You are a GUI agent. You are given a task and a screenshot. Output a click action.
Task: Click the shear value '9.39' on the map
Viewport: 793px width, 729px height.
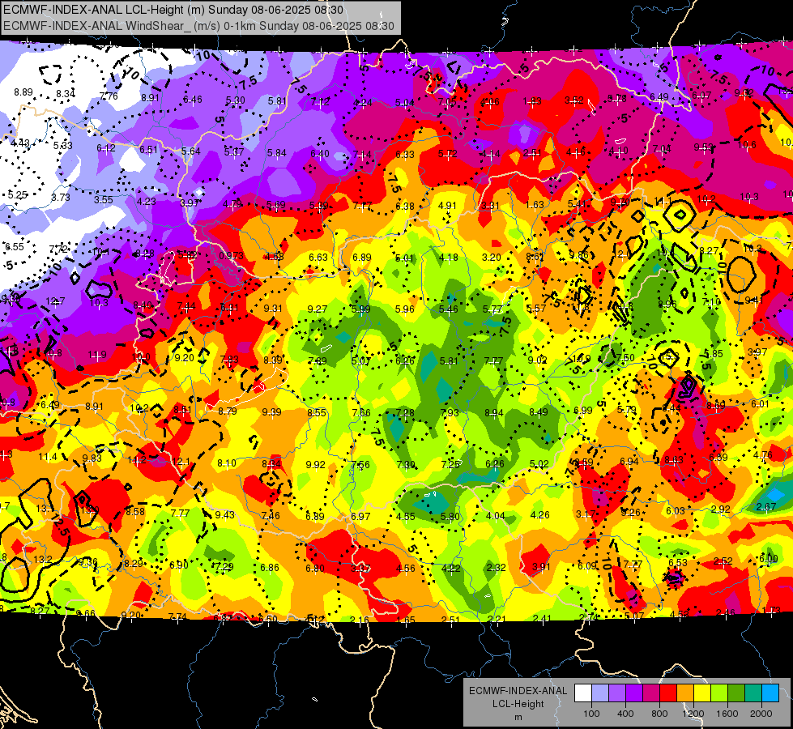pos(271,411)
